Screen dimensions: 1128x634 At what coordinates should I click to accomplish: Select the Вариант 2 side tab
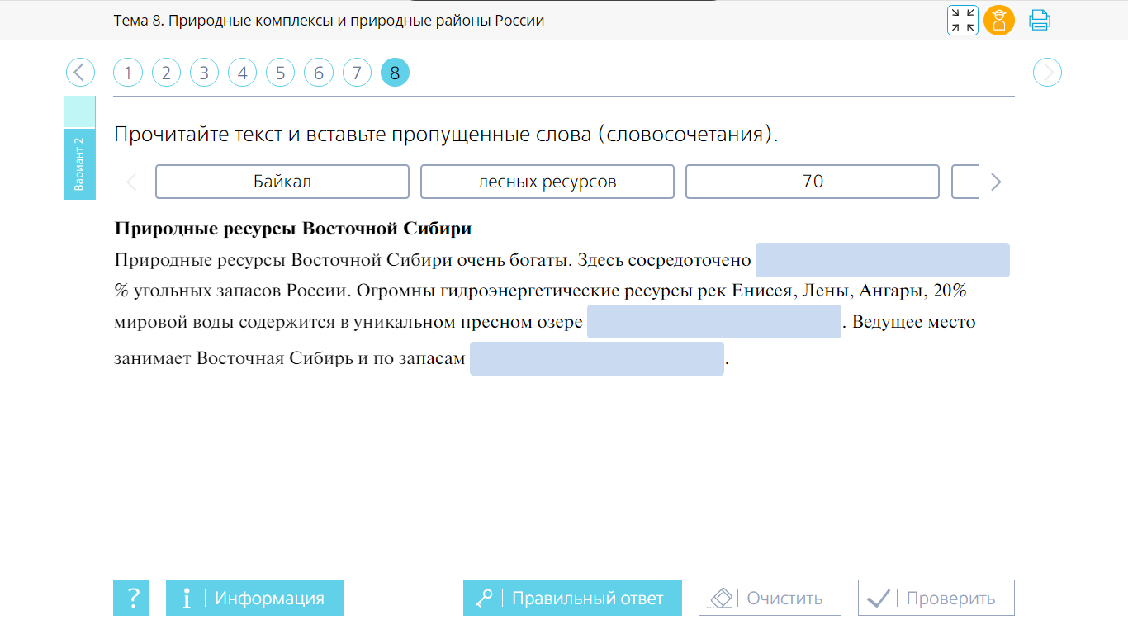pos(80,164)
